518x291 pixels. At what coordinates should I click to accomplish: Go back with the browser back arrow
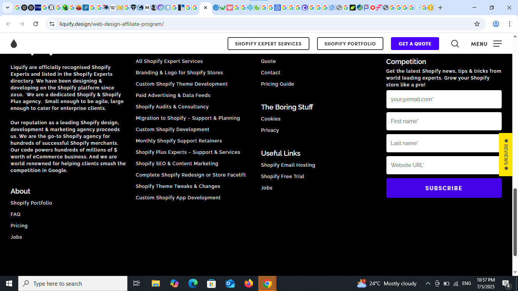point(8,24)
